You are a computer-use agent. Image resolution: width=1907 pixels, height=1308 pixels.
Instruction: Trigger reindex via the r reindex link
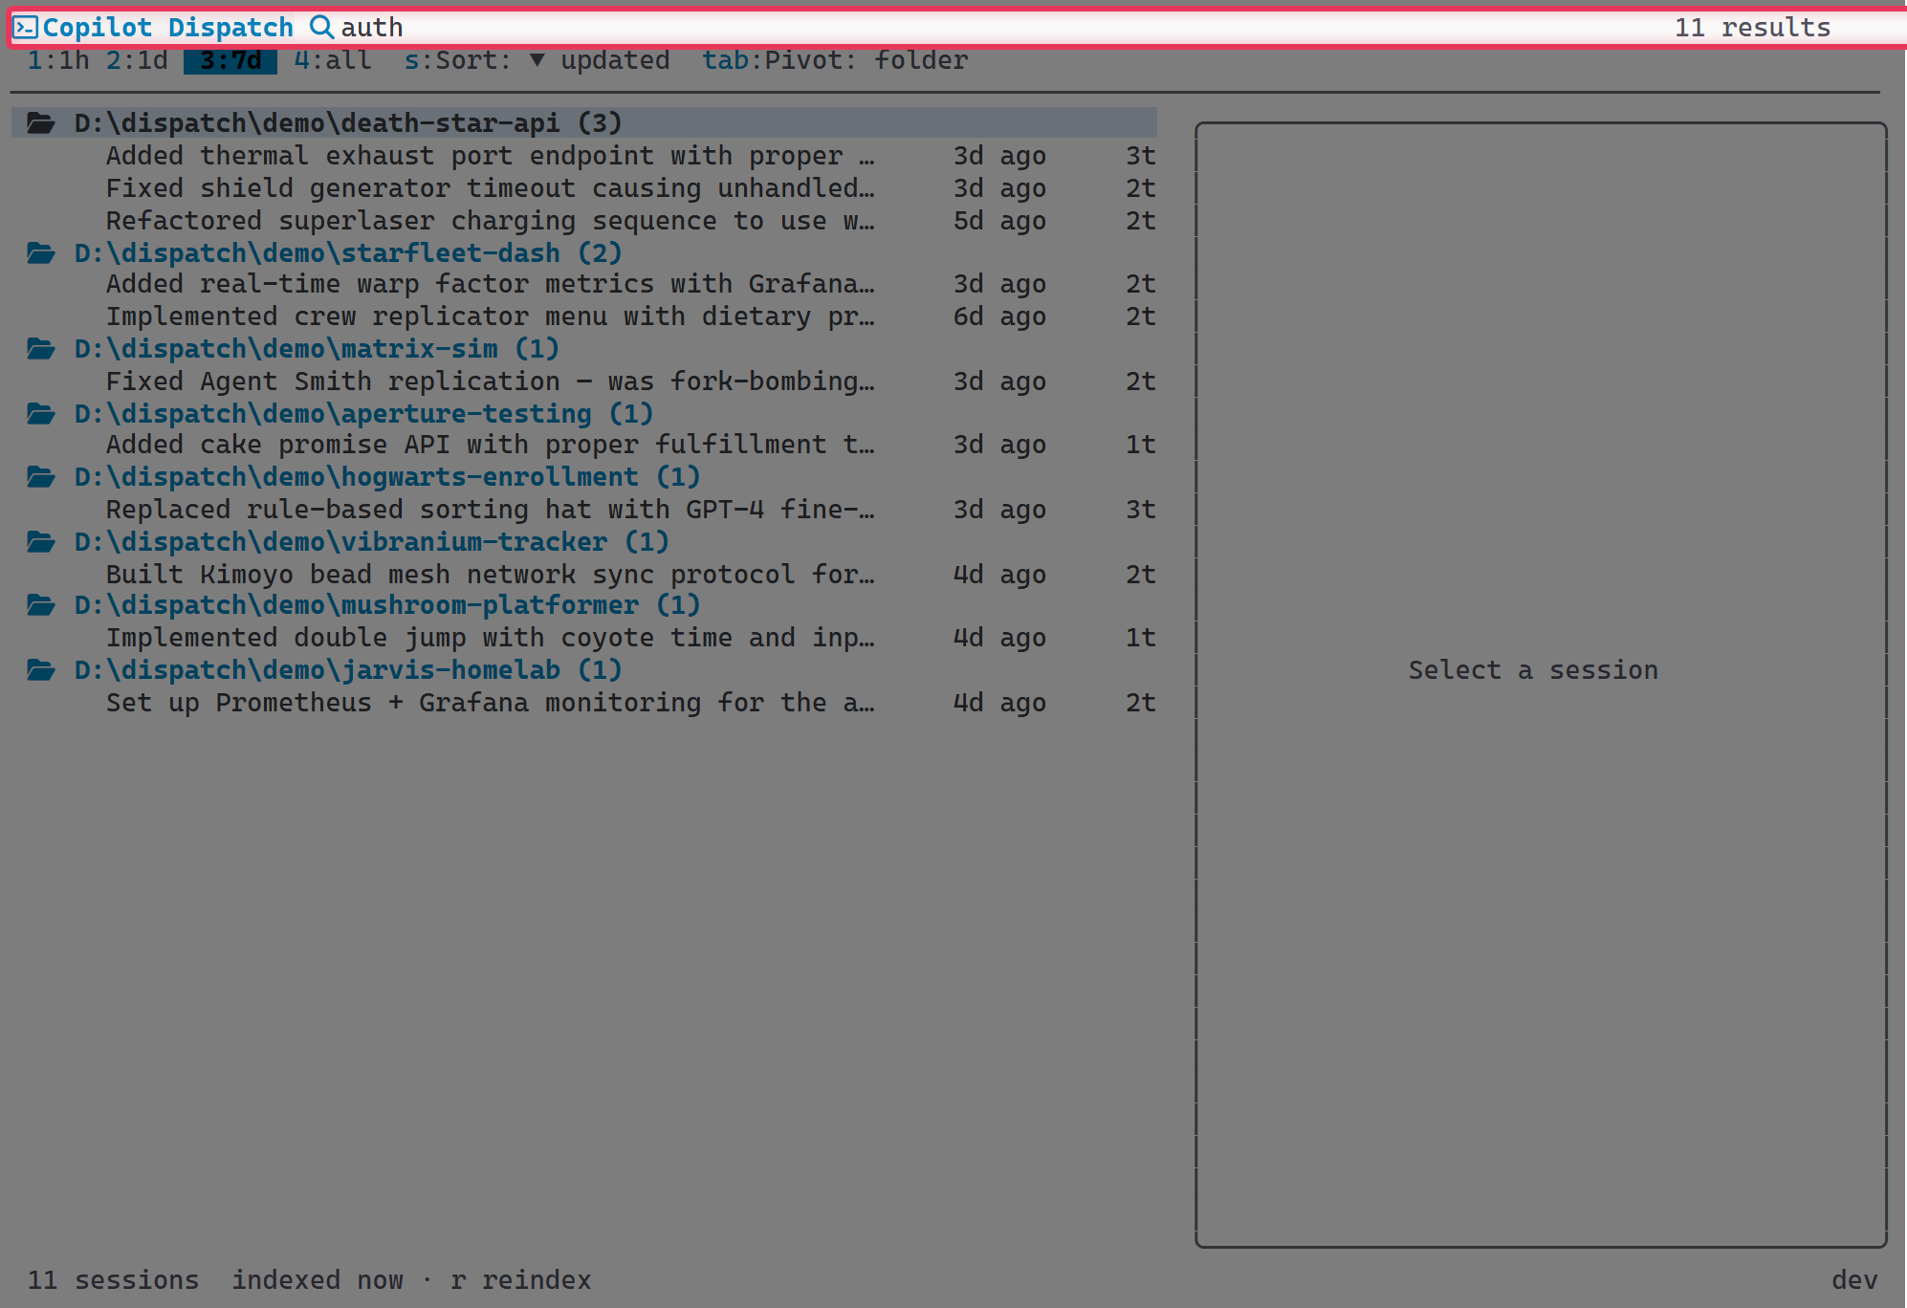(522, 1279)
